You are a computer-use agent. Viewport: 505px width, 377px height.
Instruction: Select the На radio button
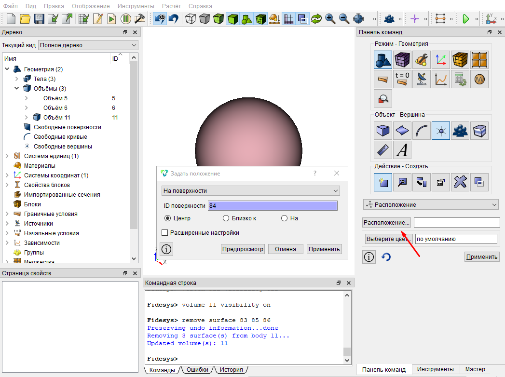284,218
